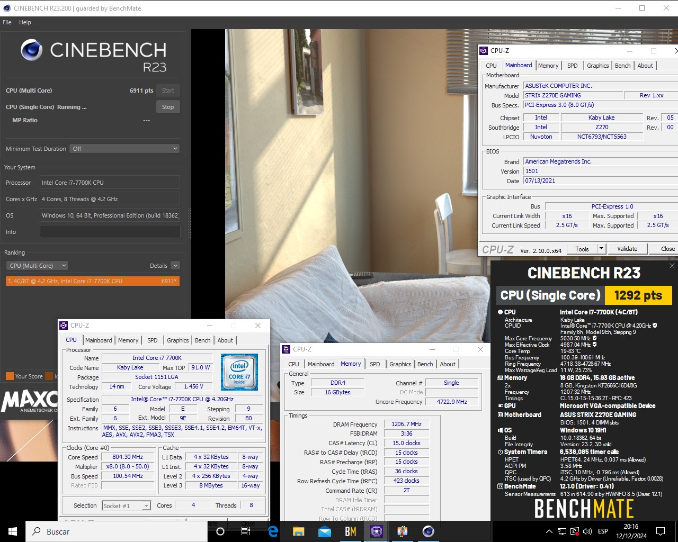Open the SPD tab in the Memory tab CPU-Z window
The image size is (678, 542).
(375, 364)
